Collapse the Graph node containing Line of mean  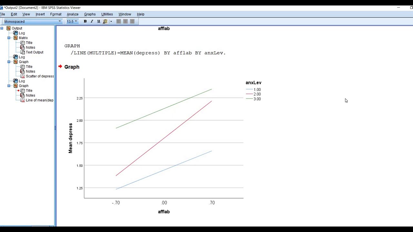coord(9,86)
